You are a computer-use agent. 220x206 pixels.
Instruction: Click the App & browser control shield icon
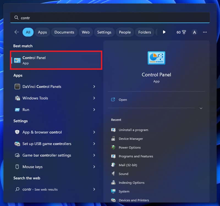coord(17,132)
